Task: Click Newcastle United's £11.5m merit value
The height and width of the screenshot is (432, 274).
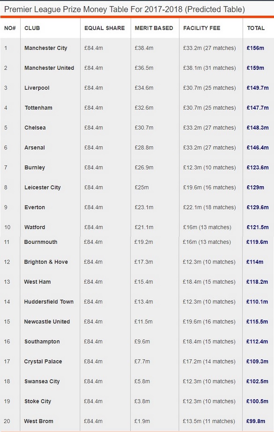Action: coord(144,321)
